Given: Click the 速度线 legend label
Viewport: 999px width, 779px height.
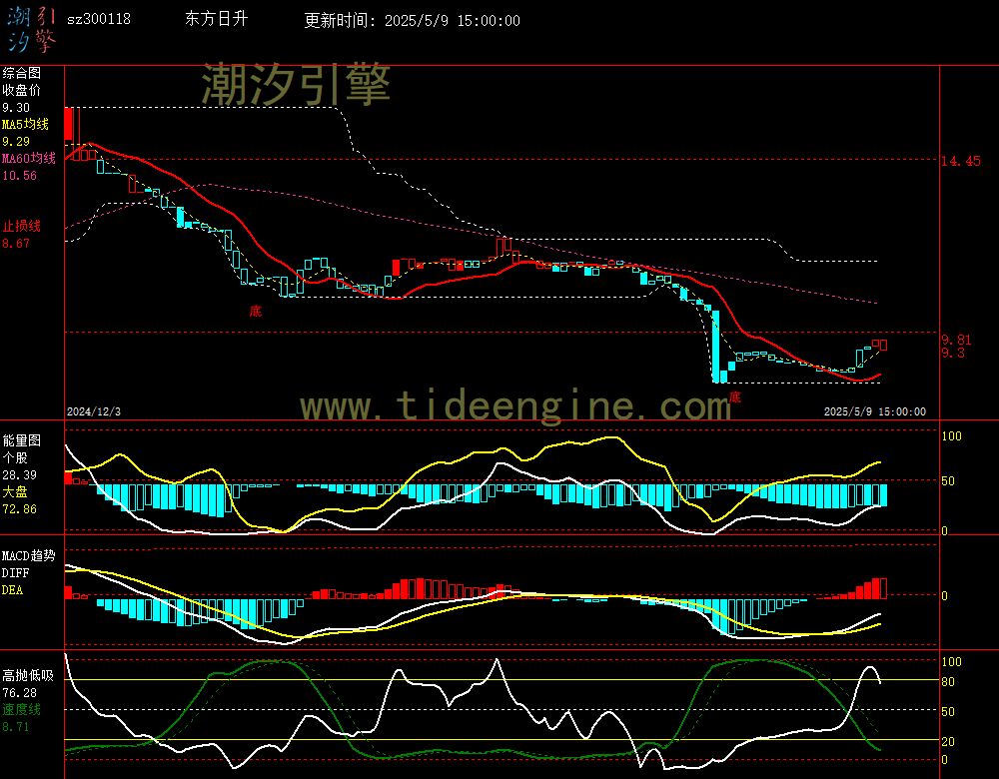Looking at the screenshot, I should pyautogui.click(x=21, y=709).
